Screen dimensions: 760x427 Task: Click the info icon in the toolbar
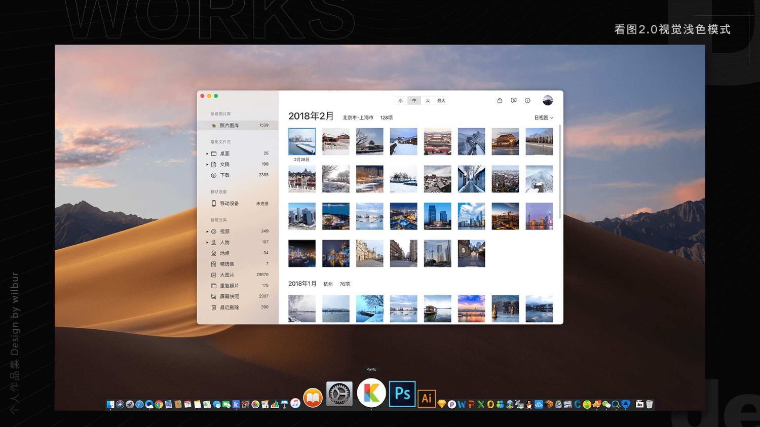(x=527, y=100)
